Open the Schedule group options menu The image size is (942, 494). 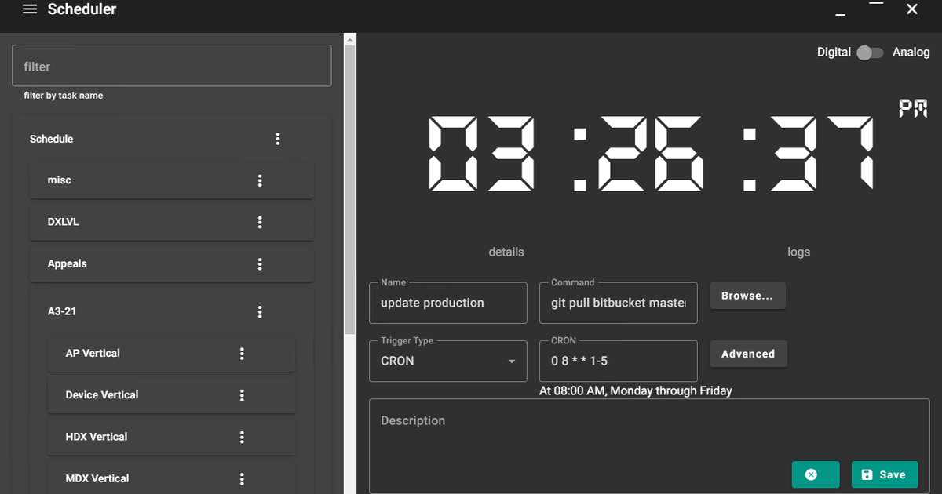pos(278,138)
